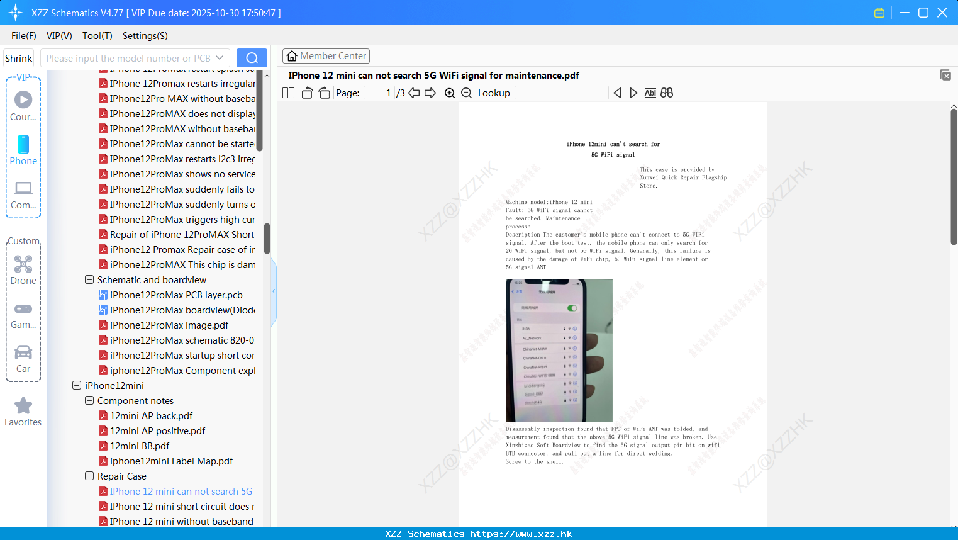This screenshot has height=540, width=958.
Task: Open the Tool menu
Action: [x=97, y=36]
